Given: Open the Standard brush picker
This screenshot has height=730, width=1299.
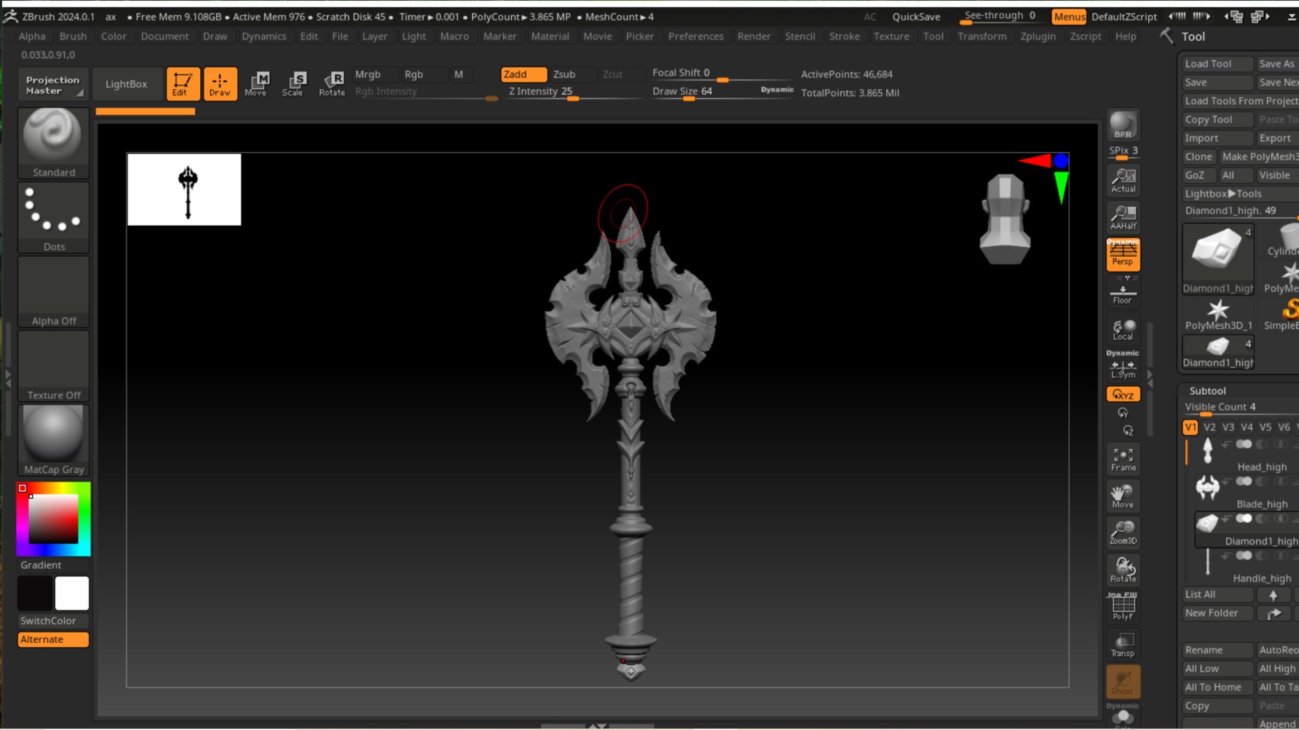Looking at the screenshot, I should point(53,143).
